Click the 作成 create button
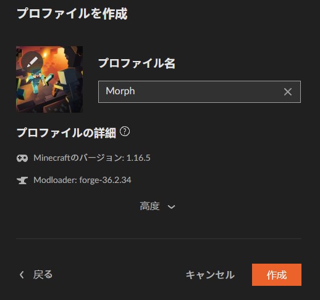 pos(277,275)
